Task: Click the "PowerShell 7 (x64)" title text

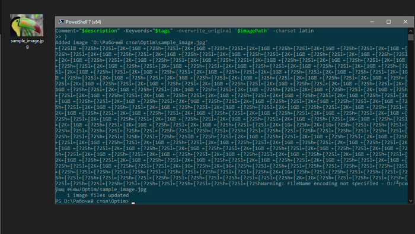Action: pyautogui.click(x=84, y=22)
